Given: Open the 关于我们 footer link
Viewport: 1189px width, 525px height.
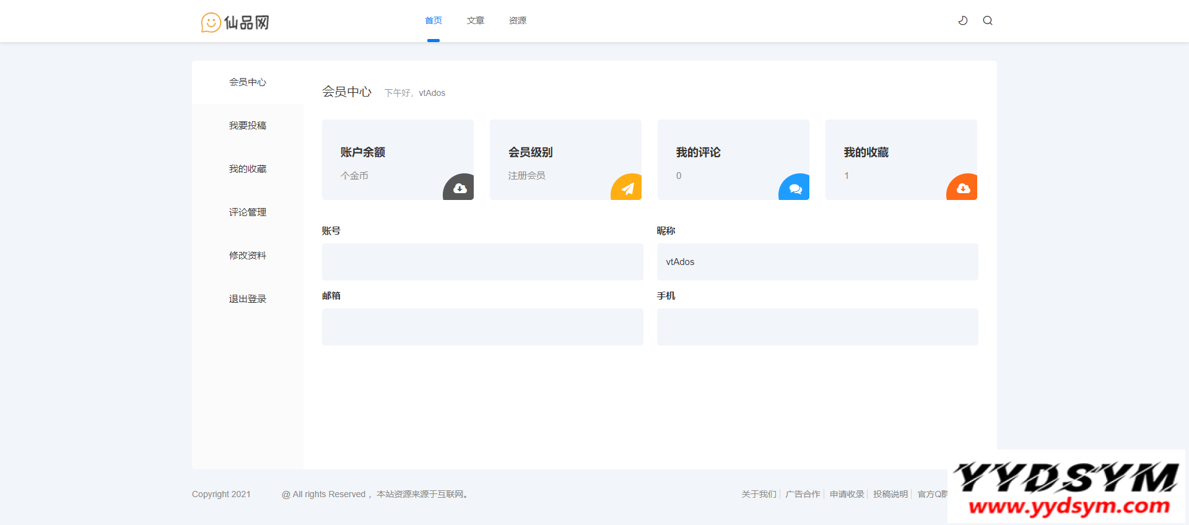Looking at the screenshot, I should click(759, 494).
